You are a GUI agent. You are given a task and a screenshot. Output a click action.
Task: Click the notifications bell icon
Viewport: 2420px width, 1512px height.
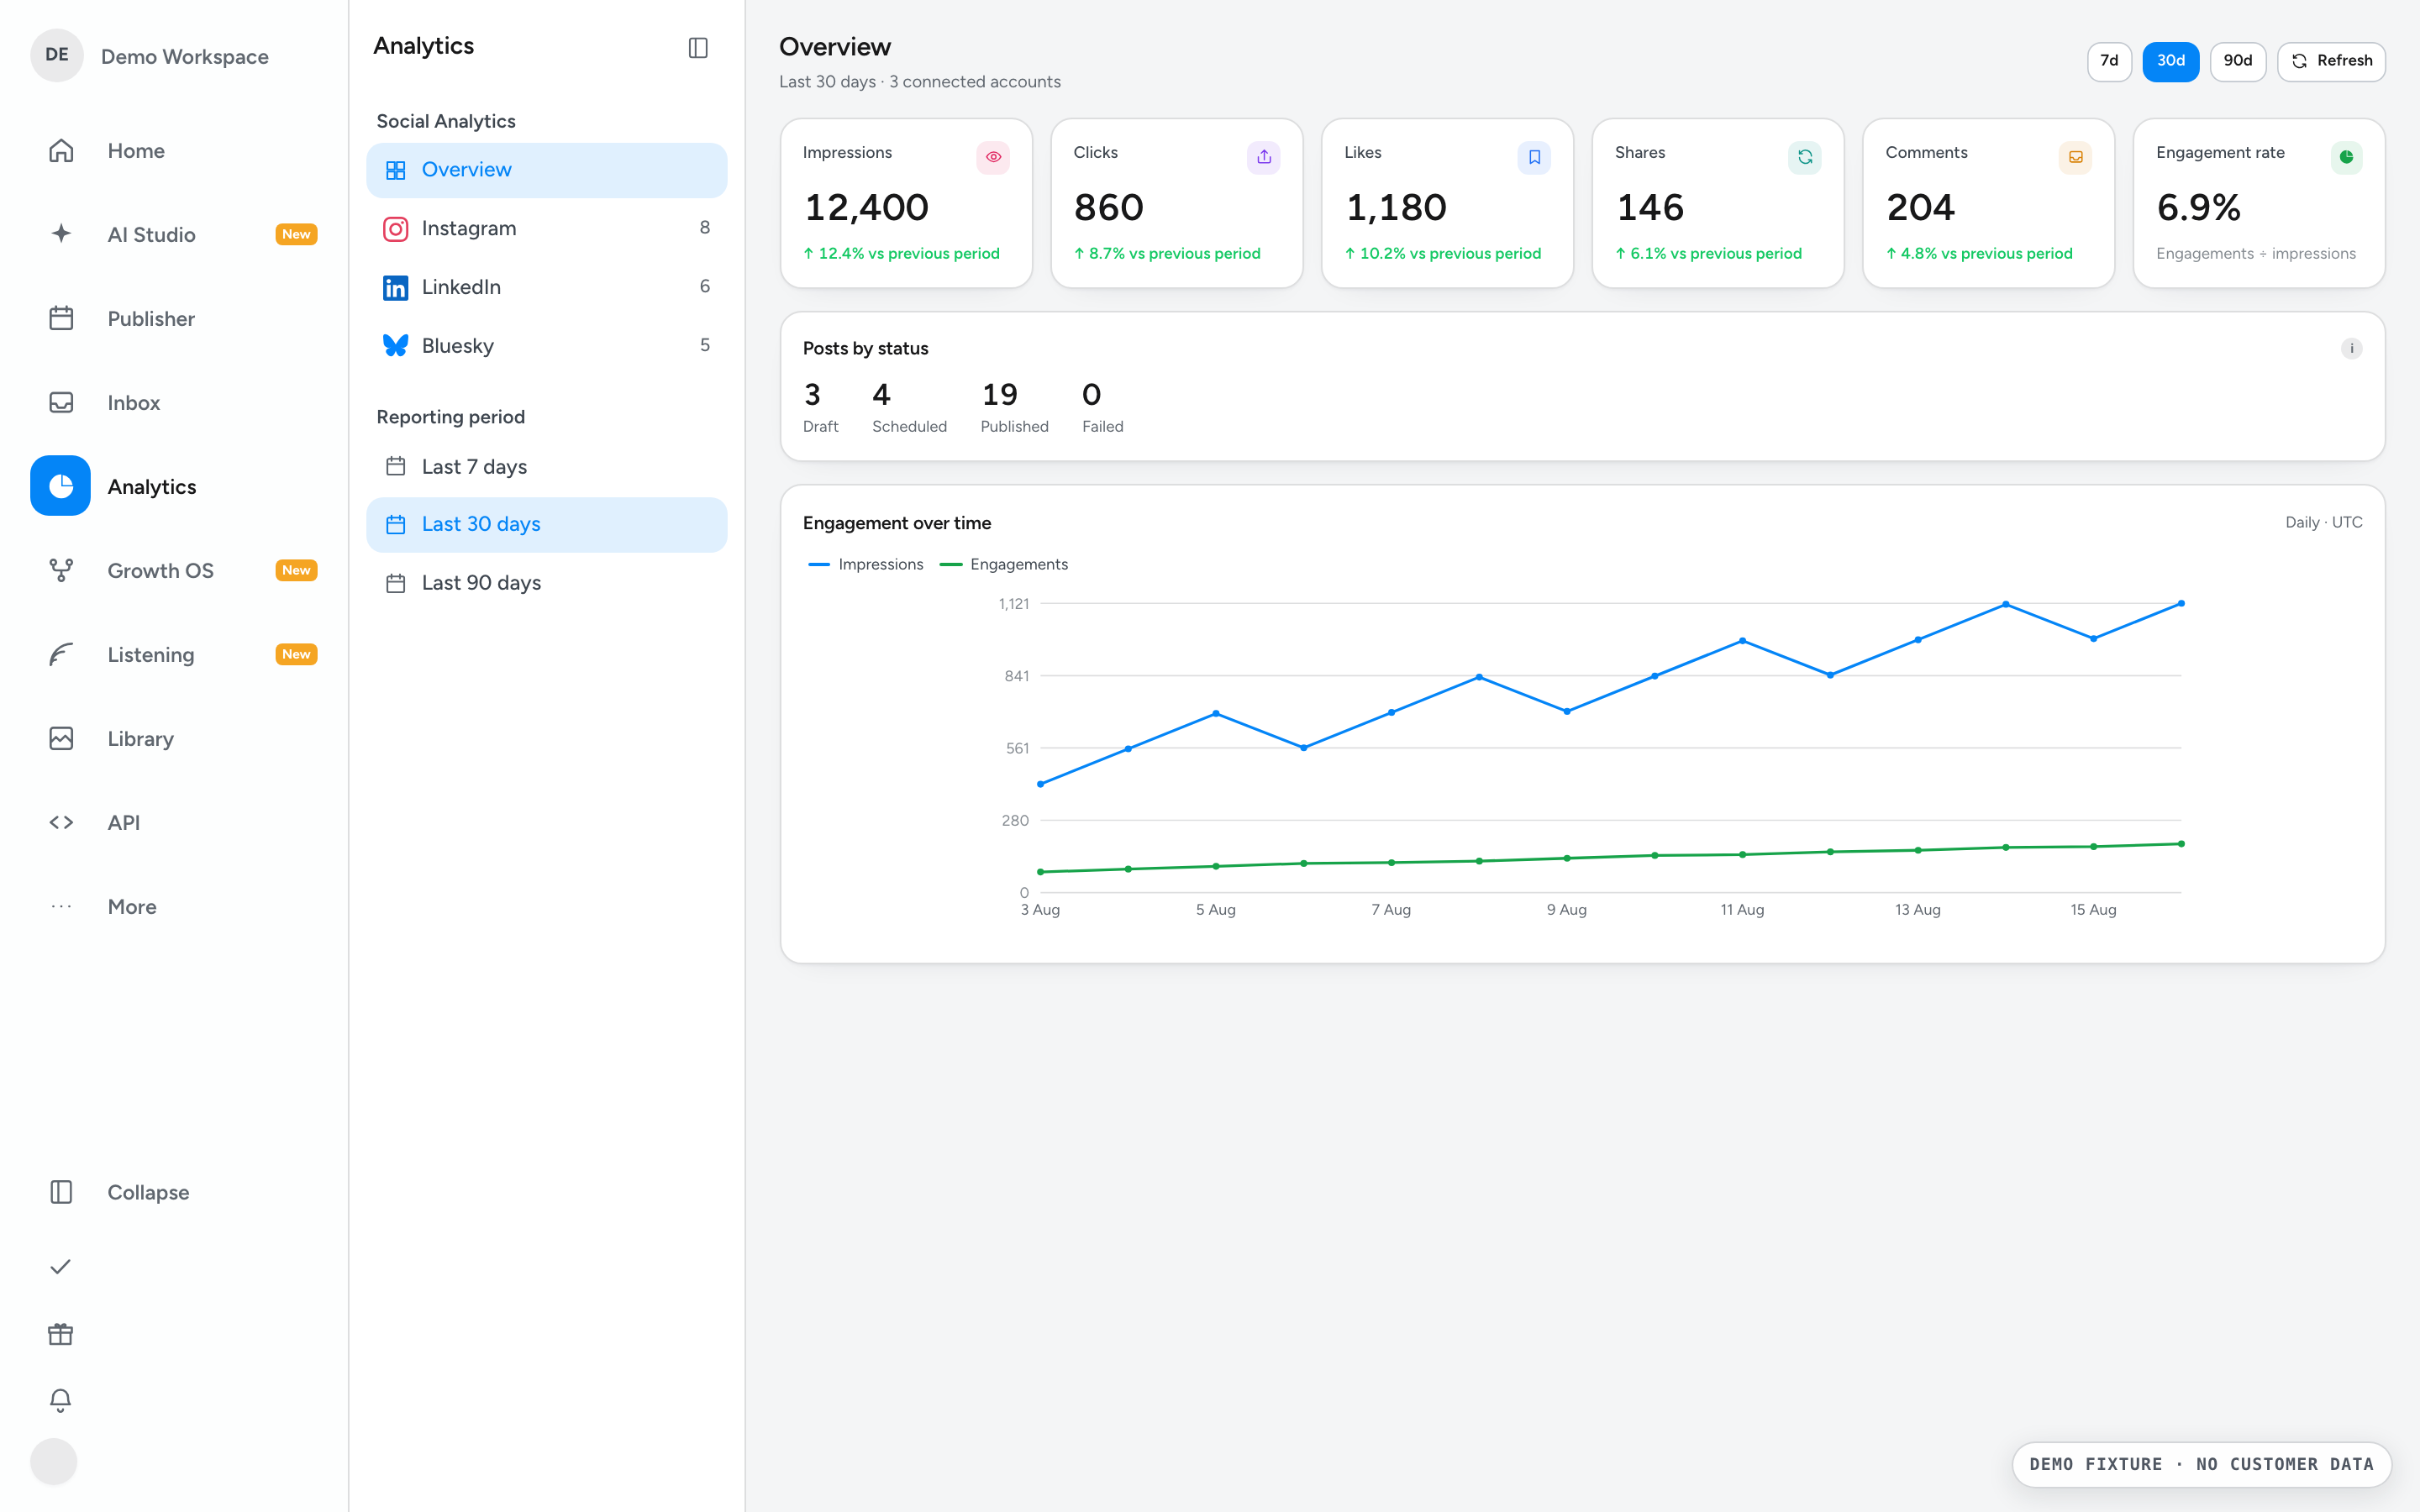(60, 1400)
